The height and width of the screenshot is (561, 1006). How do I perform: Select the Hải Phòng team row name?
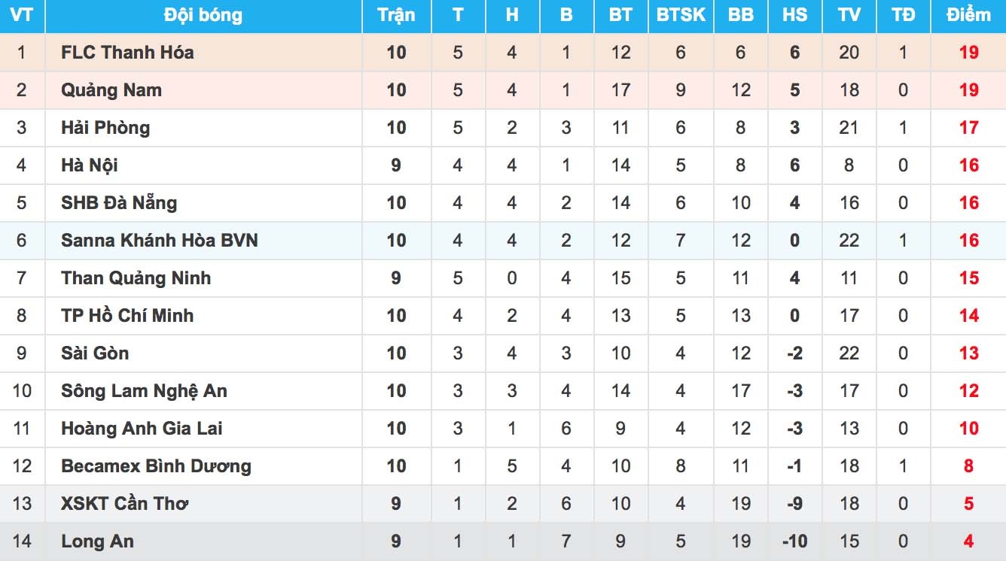click(105, 128)
